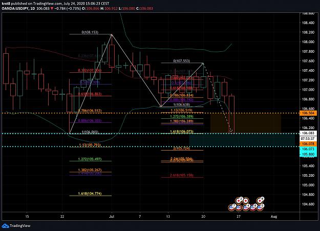Open the US economic event icon without a badge
Screen dimensions: 320x231
(x=239, y=208)
